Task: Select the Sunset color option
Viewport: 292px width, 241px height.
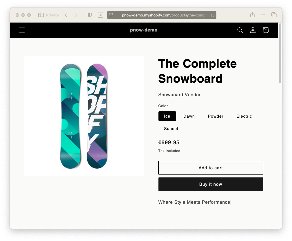Action: [x=171, y=129]
